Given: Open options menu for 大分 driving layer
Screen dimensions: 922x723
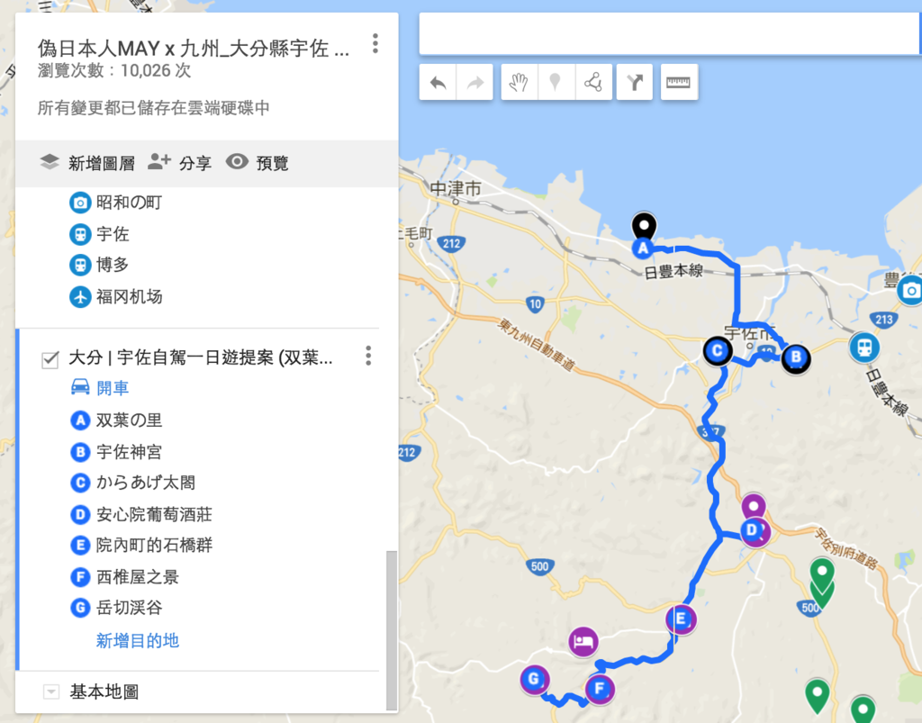Looking at the screenshot, I should [x=368, y=356].
